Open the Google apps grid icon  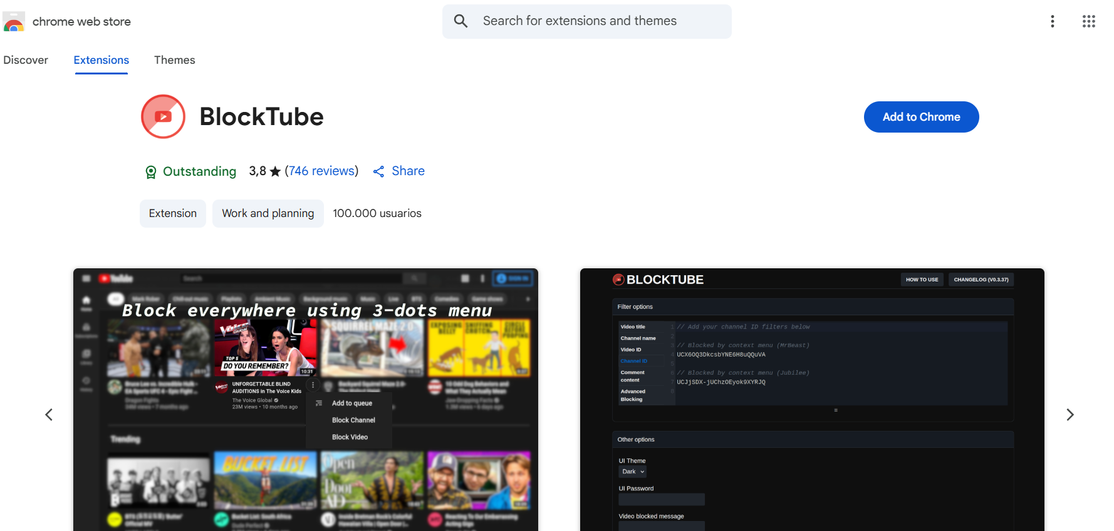[x=1088, y=21]
